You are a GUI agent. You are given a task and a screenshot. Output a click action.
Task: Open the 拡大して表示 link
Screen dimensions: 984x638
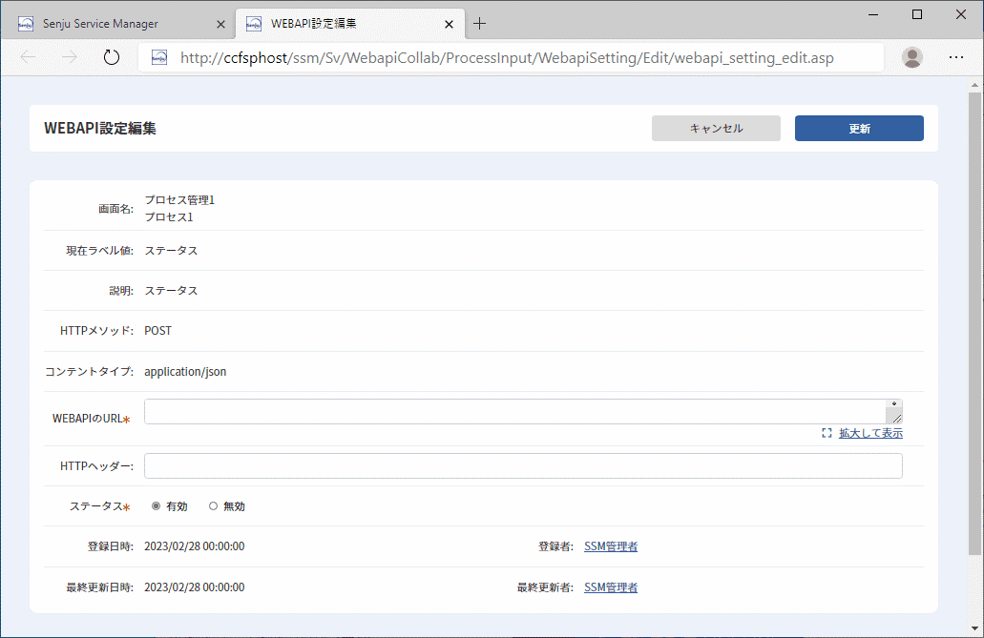(870, 433)
